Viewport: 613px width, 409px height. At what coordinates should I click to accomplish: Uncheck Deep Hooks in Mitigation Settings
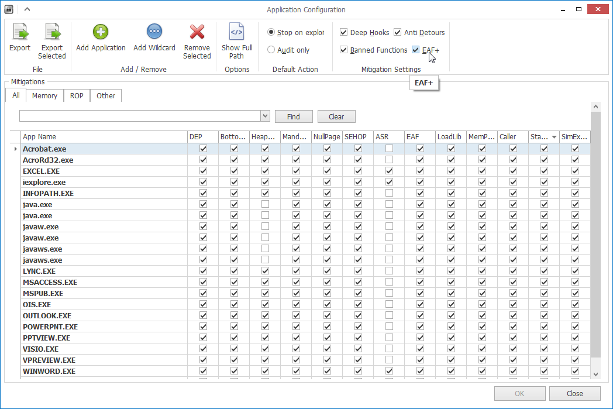coord(343,32)
